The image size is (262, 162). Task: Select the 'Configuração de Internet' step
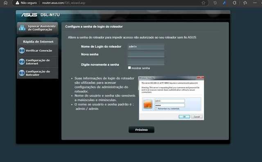[38, 62]
